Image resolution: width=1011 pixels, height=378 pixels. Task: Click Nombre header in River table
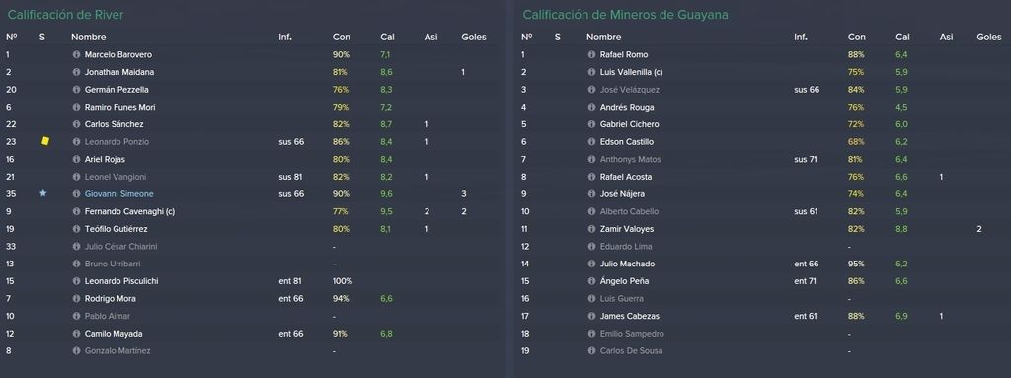[x=88, y=38]
